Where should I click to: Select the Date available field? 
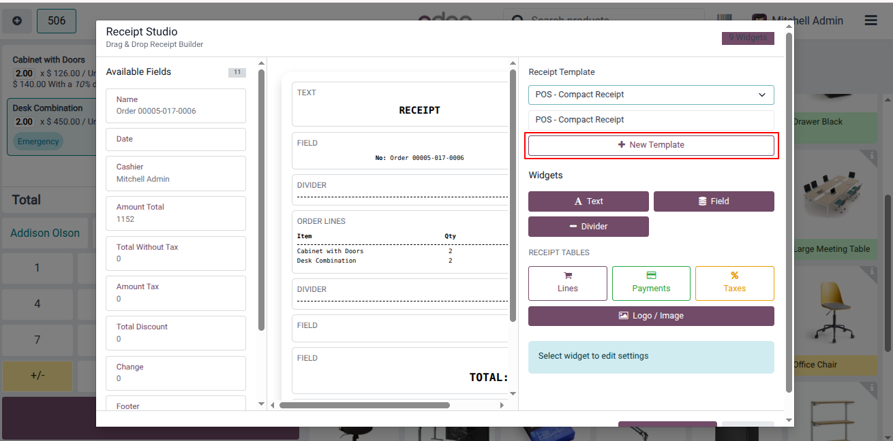click(x=176, y=140)
